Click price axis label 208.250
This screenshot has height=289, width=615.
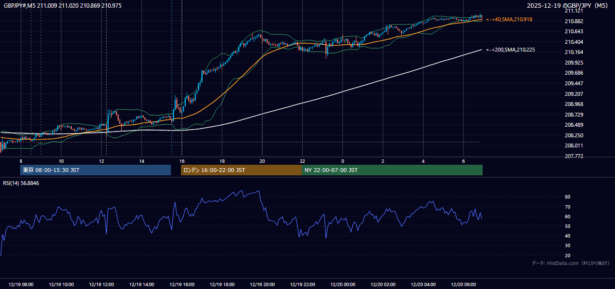[x=574, y=135]
